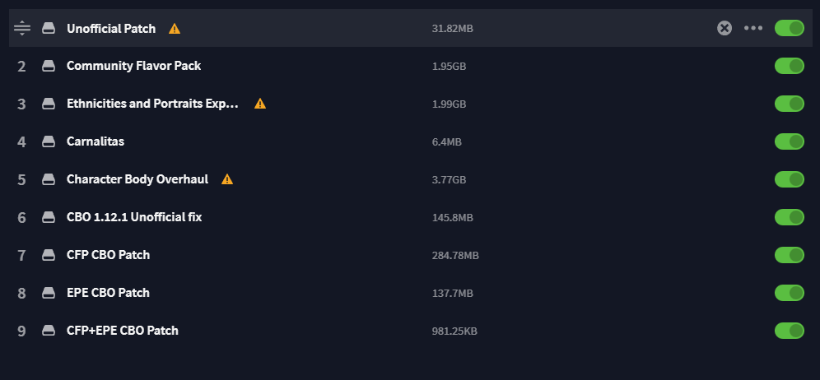Switch off CBO 1.12.1 Unofficial fix

[x=789, y=217]
